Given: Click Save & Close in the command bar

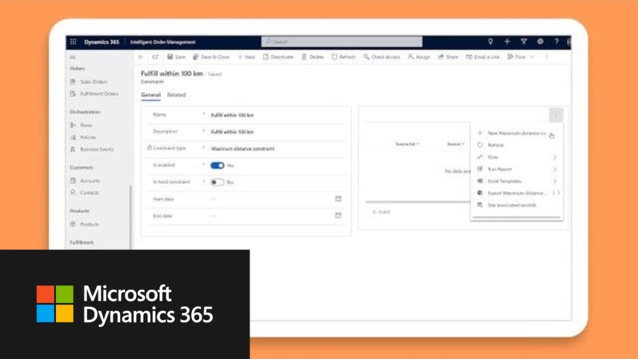Looking at the screenshot, I should [211, 57].
